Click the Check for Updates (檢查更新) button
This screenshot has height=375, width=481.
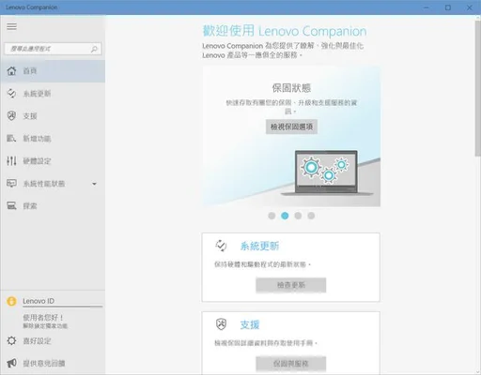pyautogui.click(x=291, y=285)
